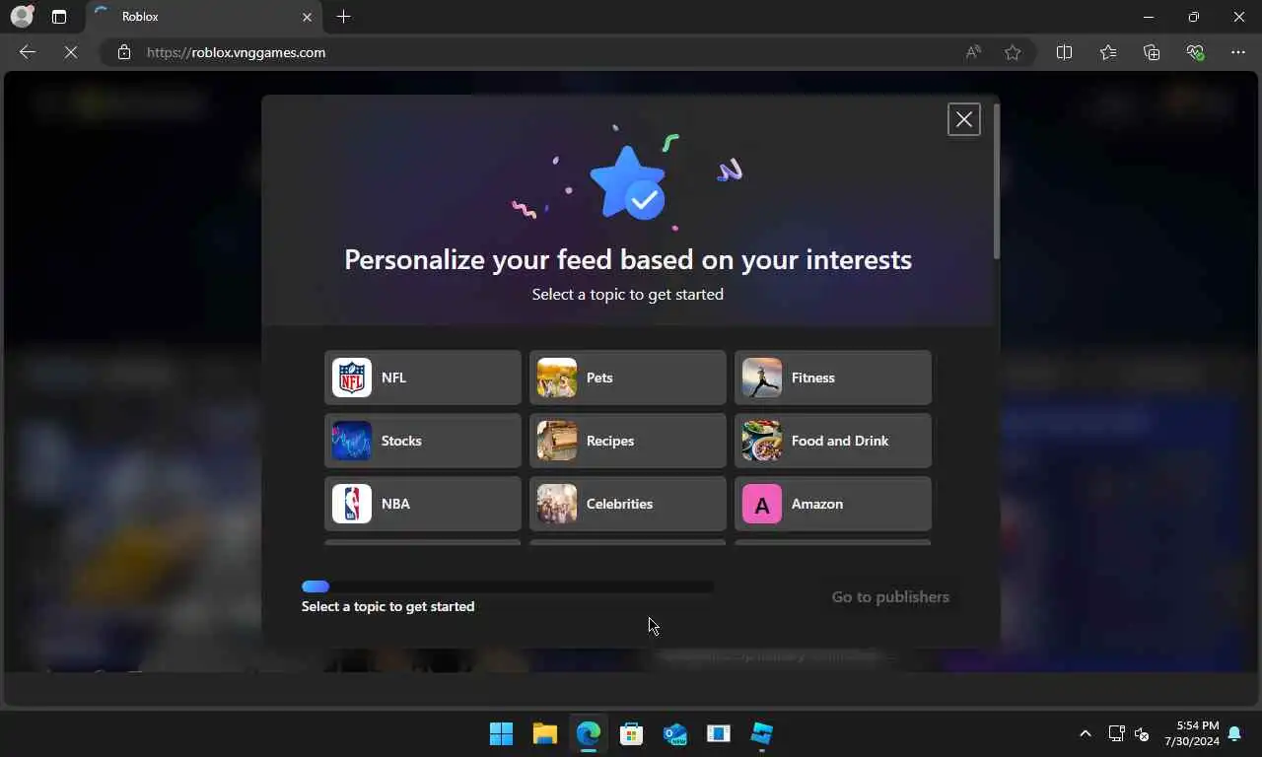
Task: Open volume control in system tray
Action: point(1142,733)
